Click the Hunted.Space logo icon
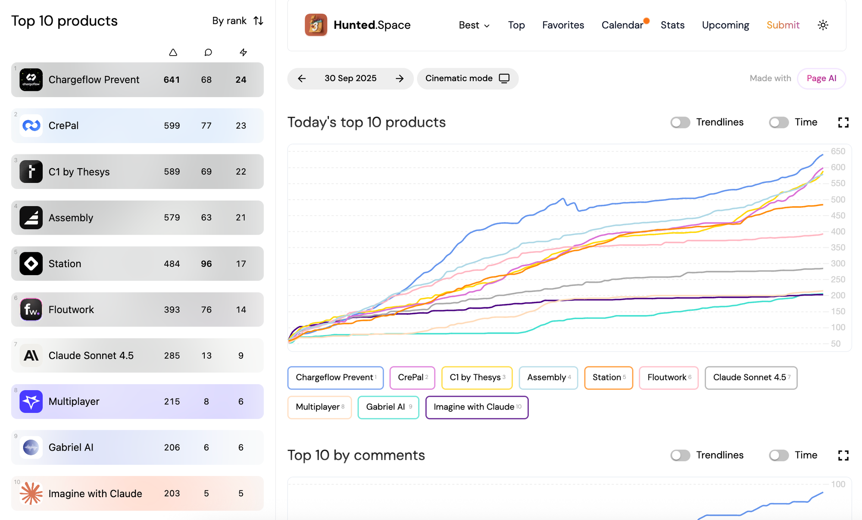Viewport: 862px width, 520px height. (316, 25)
